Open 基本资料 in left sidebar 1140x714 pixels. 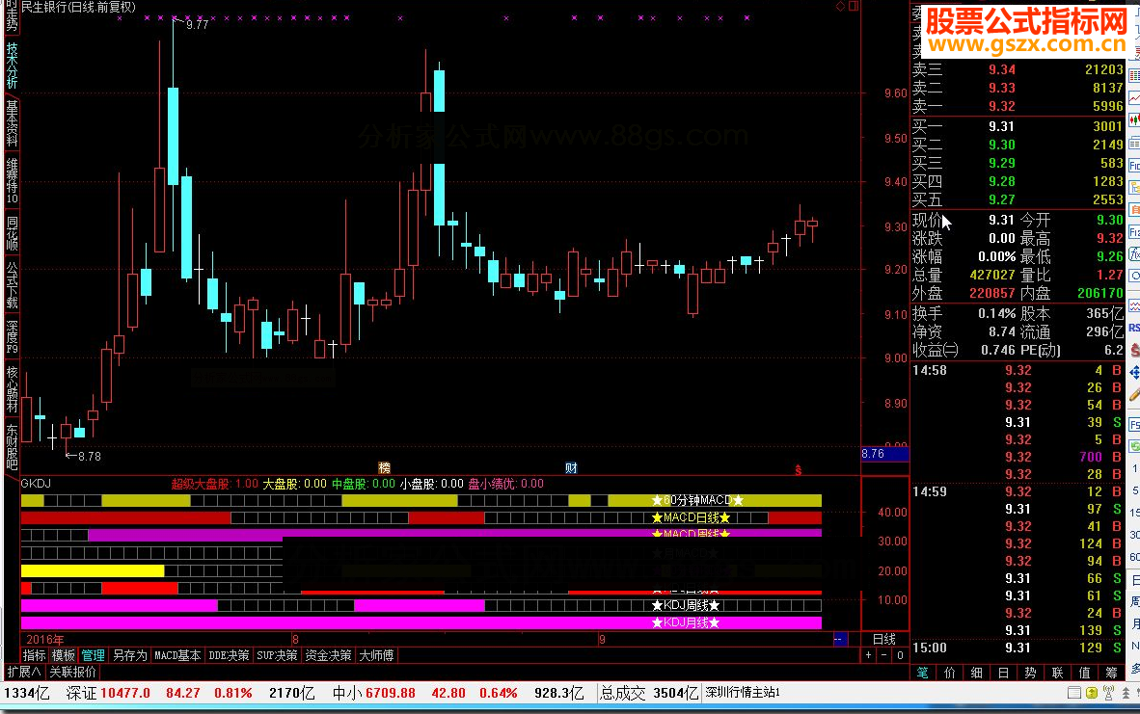point(12,124)
